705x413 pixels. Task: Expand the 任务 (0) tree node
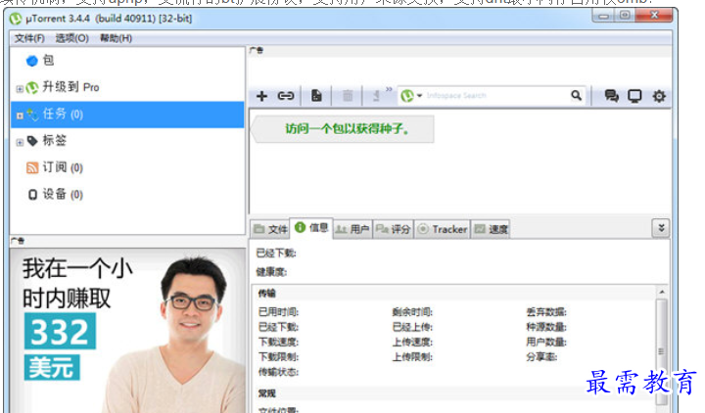[20, 115]
